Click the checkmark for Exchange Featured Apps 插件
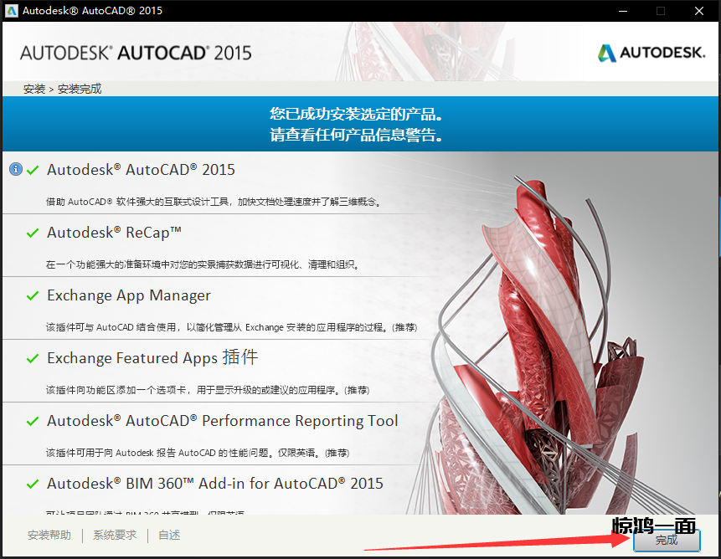 33,358
